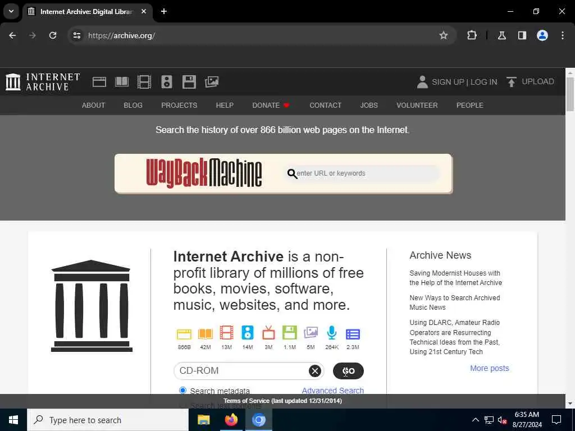Click the Wayback Machine logo

click(x=204, y=173)
